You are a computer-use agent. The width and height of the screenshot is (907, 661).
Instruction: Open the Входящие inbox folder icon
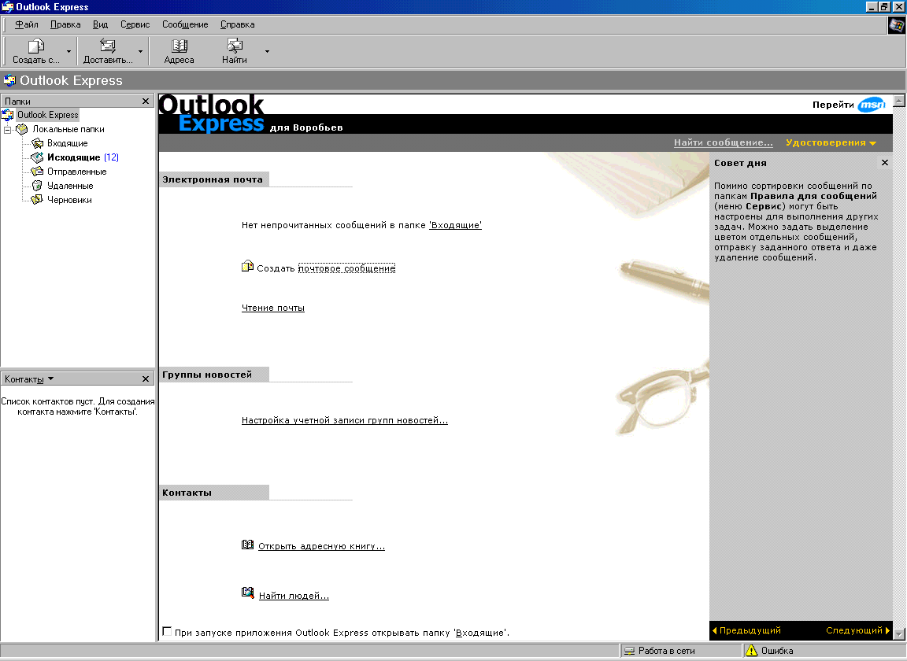37,143
